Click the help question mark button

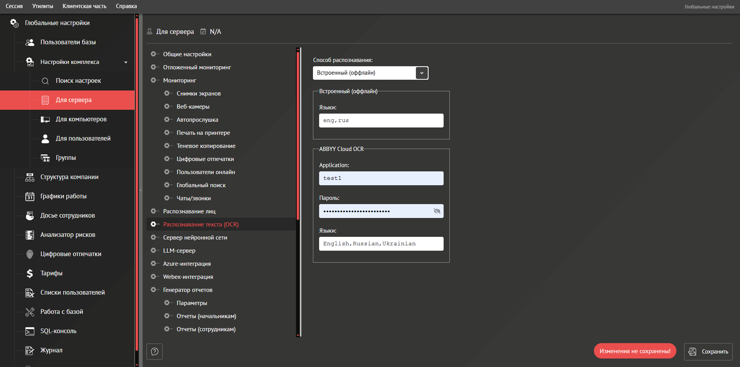click(155, 352)
